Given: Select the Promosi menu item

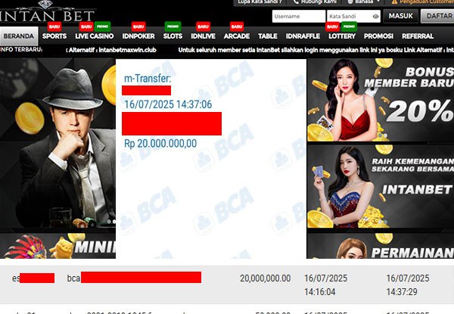Looking at the screenshot, I should 378,36.
